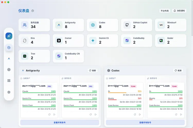Click the CodeBuddy card icon

pos(127,41)
